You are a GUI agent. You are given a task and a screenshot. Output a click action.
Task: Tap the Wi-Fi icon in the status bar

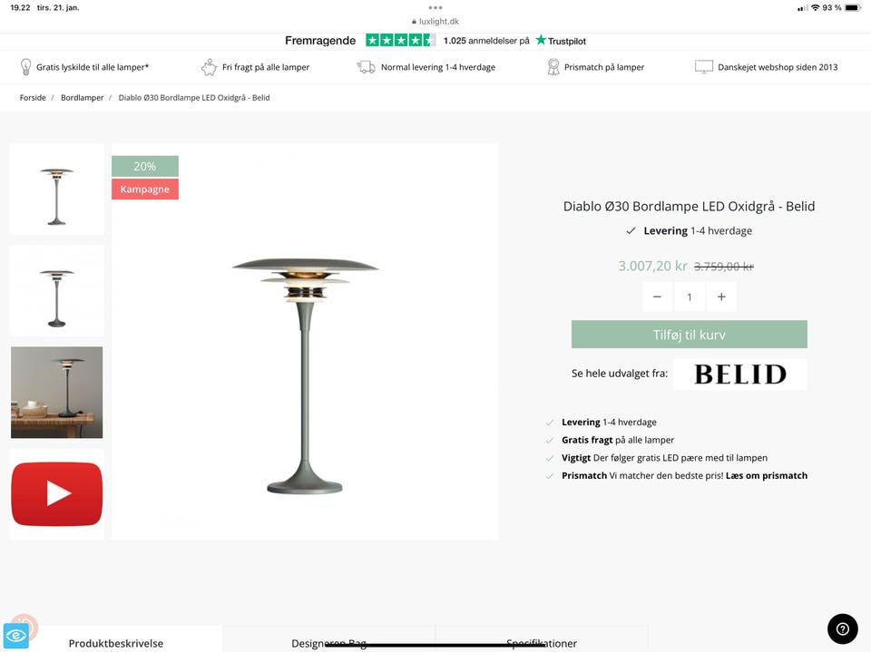(814, 6)
